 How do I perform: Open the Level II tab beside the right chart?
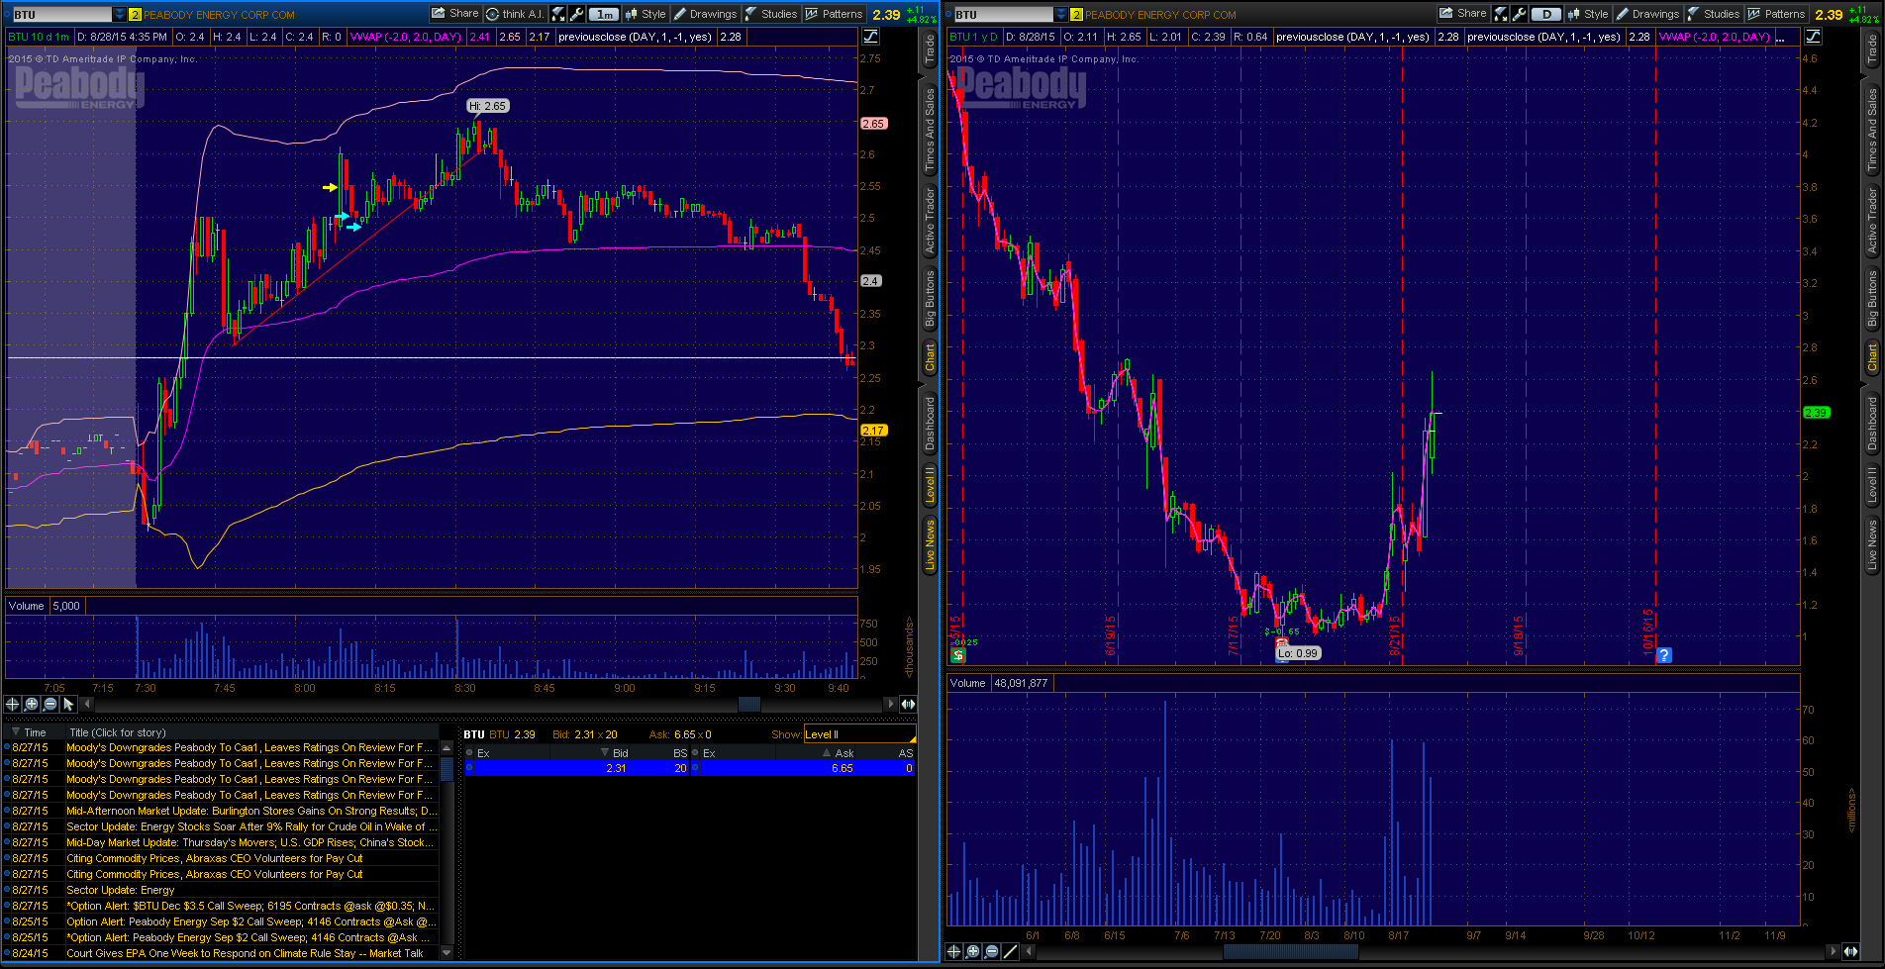[x=1872, y=486]
